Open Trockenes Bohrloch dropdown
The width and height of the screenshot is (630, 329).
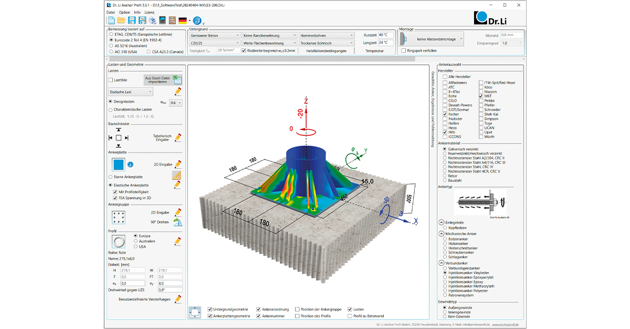tap(326, 43)
